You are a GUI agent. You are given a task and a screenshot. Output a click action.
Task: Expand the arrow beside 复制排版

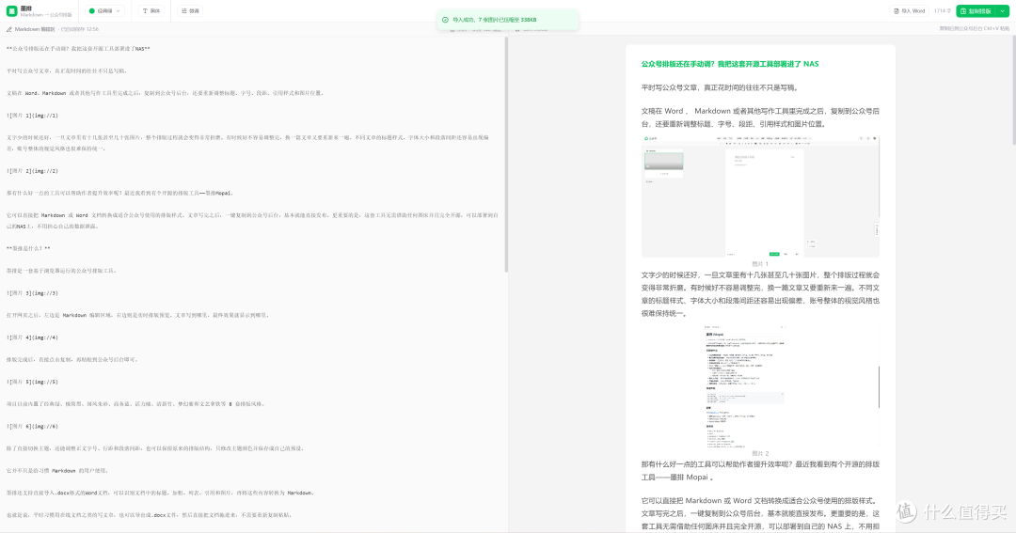(1003, 11)
